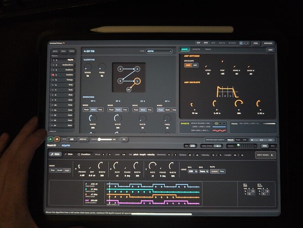Click the track volume slider bar
This screenshot has width=303, height=228.
pyautogui.click(x=269, y=124)
